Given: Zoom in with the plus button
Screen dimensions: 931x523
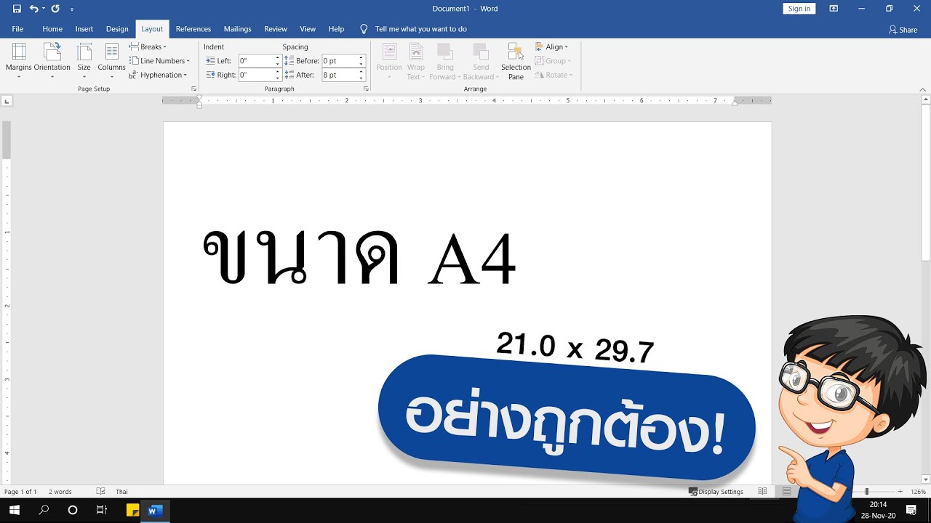Looking at the screenshot, I should point(900,492).
